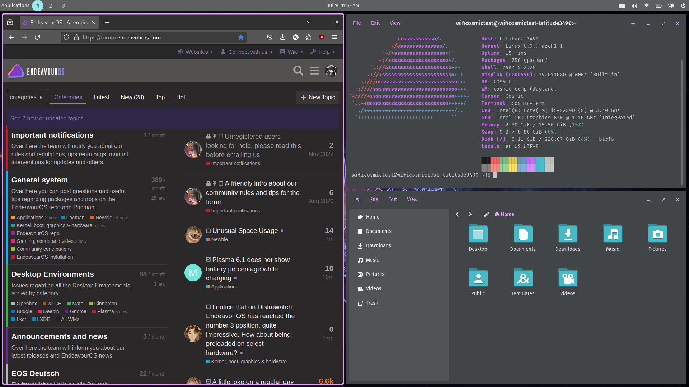Open the uBlock Origin extension icon
689x387 pixels.
(322, 37)
